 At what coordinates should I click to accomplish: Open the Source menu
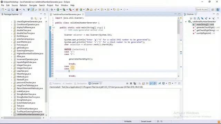[15, 6]
